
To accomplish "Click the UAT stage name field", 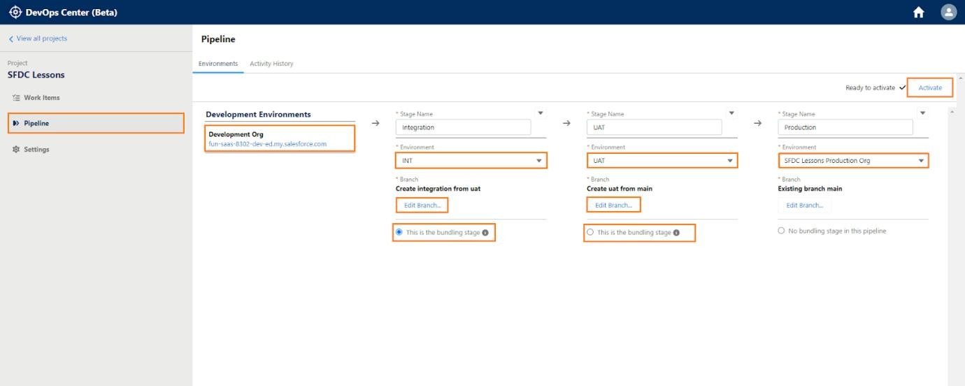I will coord(654,127).
